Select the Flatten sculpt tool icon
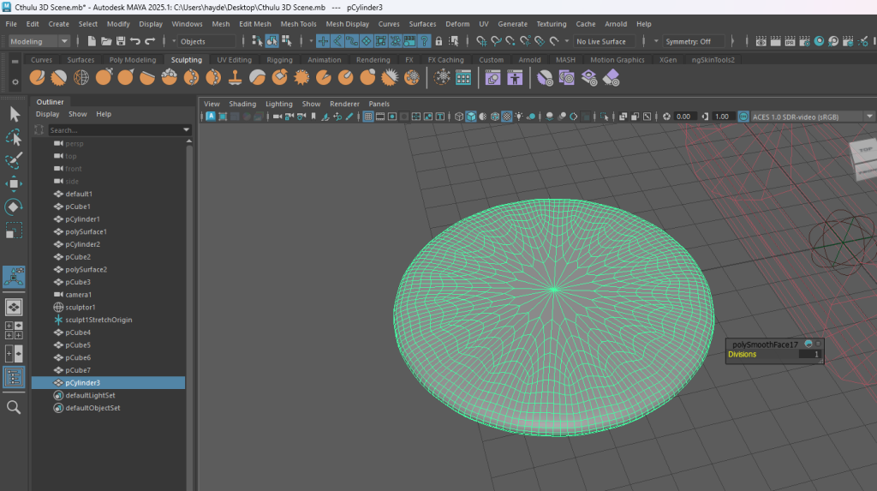 coord(147,77)
